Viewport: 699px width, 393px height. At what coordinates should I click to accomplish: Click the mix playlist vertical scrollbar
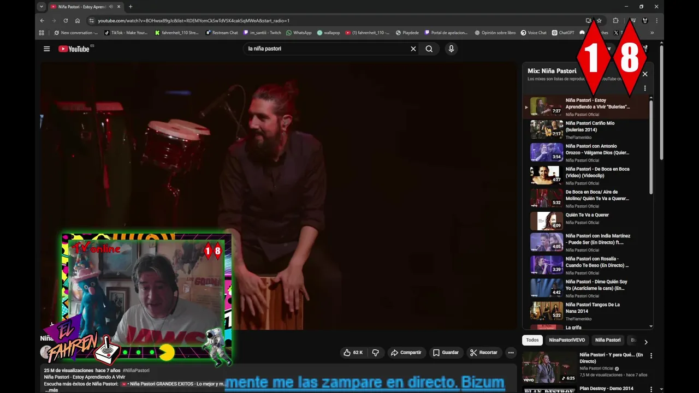tap(651, 147)
